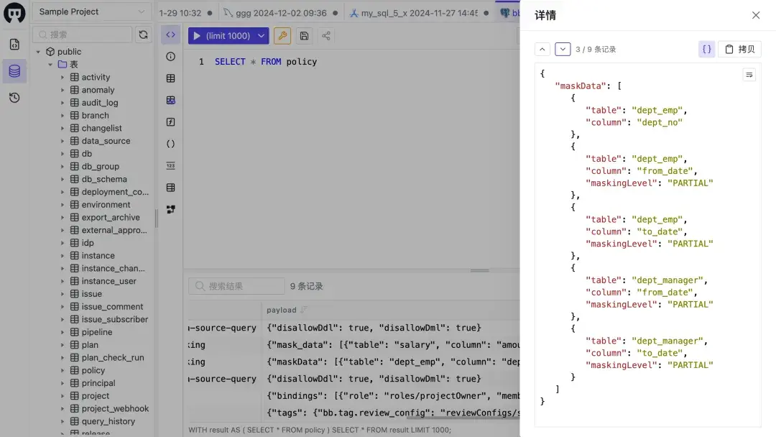Select the branch table

pyautogui.click(x=95, y=115)
